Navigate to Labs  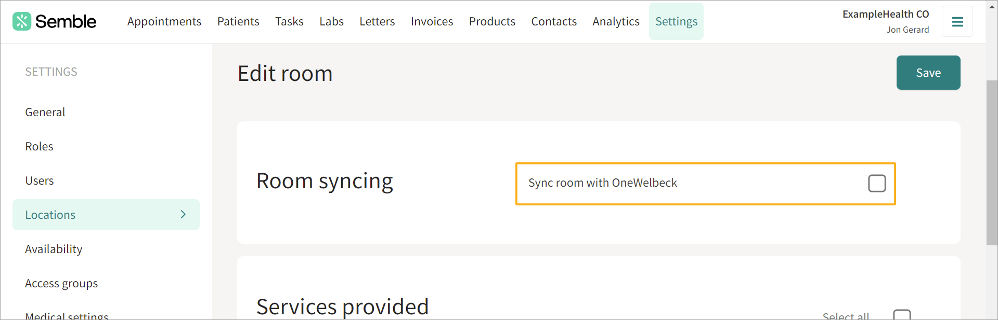click(331, 21)
